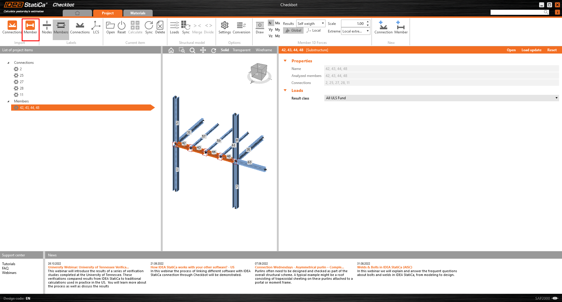Viewport: 562px width, 302px height.
Task: Import members using the Member icon
Action: point(30,28)
